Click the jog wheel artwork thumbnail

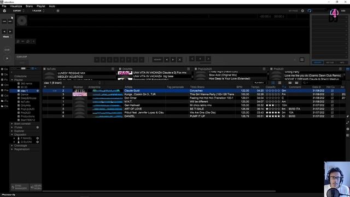(22, 21)
